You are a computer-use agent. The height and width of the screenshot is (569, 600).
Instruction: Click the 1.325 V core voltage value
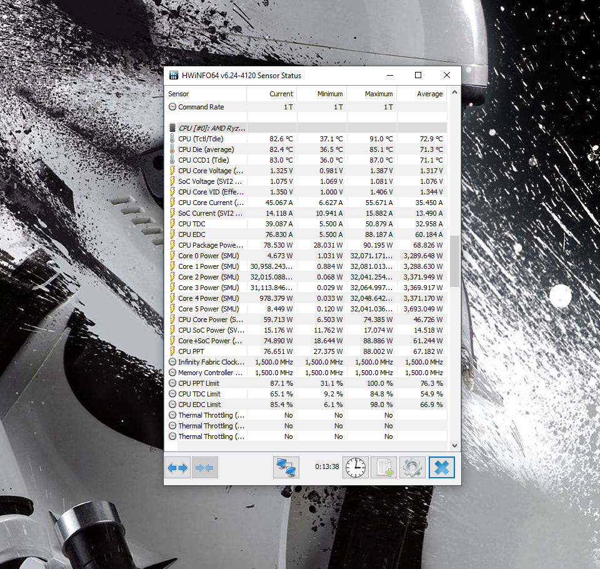coord(281,171)
